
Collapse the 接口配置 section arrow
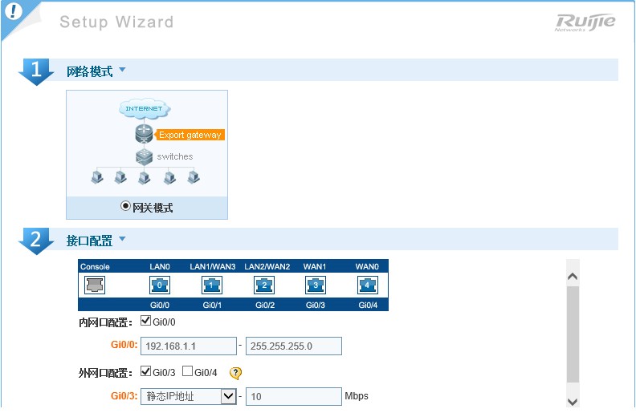point(122,239)
